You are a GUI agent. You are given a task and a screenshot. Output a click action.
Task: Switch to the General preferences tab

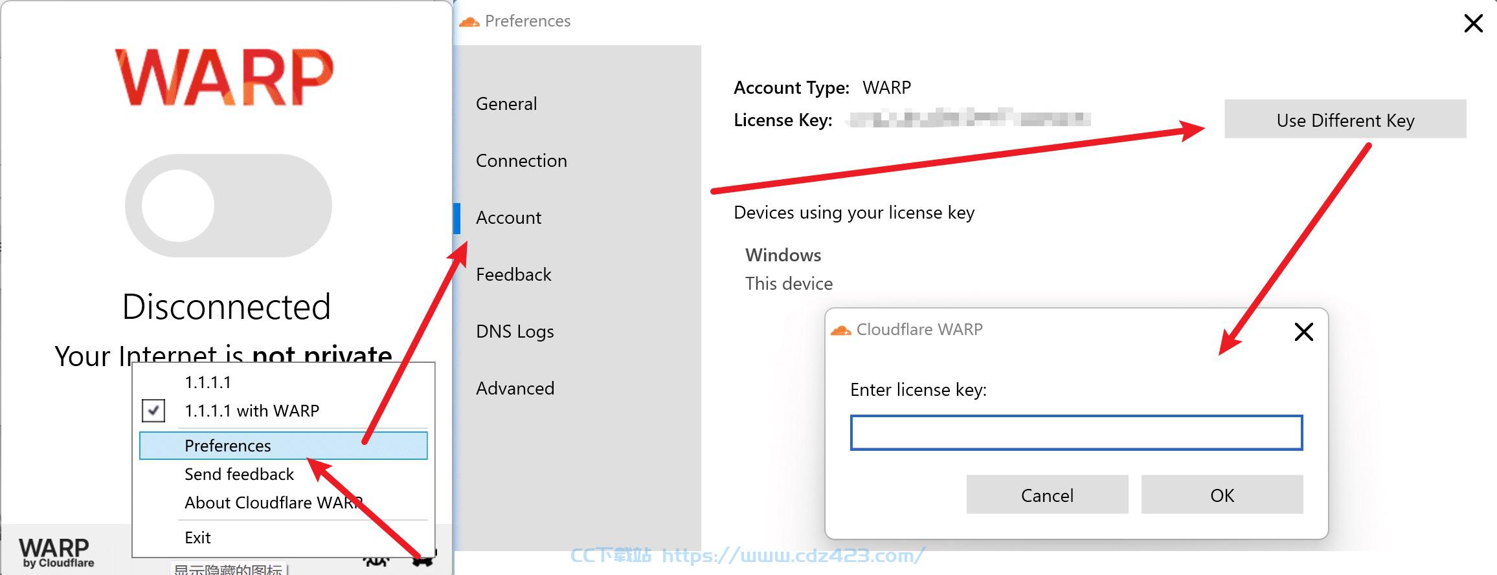pos(506,103)
